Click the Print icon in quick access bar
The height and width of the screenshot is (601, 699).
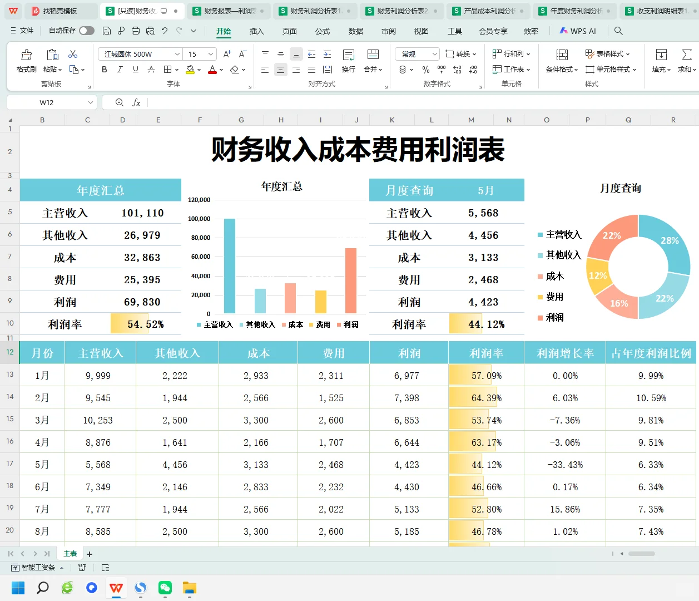pyautogui.click(x=136, y=31)
